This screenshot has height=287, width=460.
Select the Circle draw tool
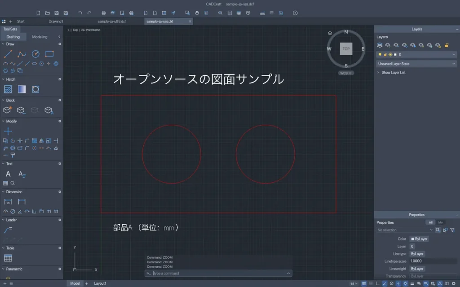click(35, 54)
